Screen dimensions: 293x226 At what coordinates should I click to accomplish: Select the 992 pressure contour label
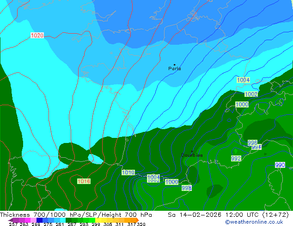tap(236, 159)
